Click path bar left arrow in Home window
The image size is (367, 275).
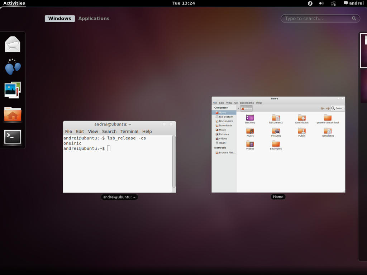tap(238, 108)
